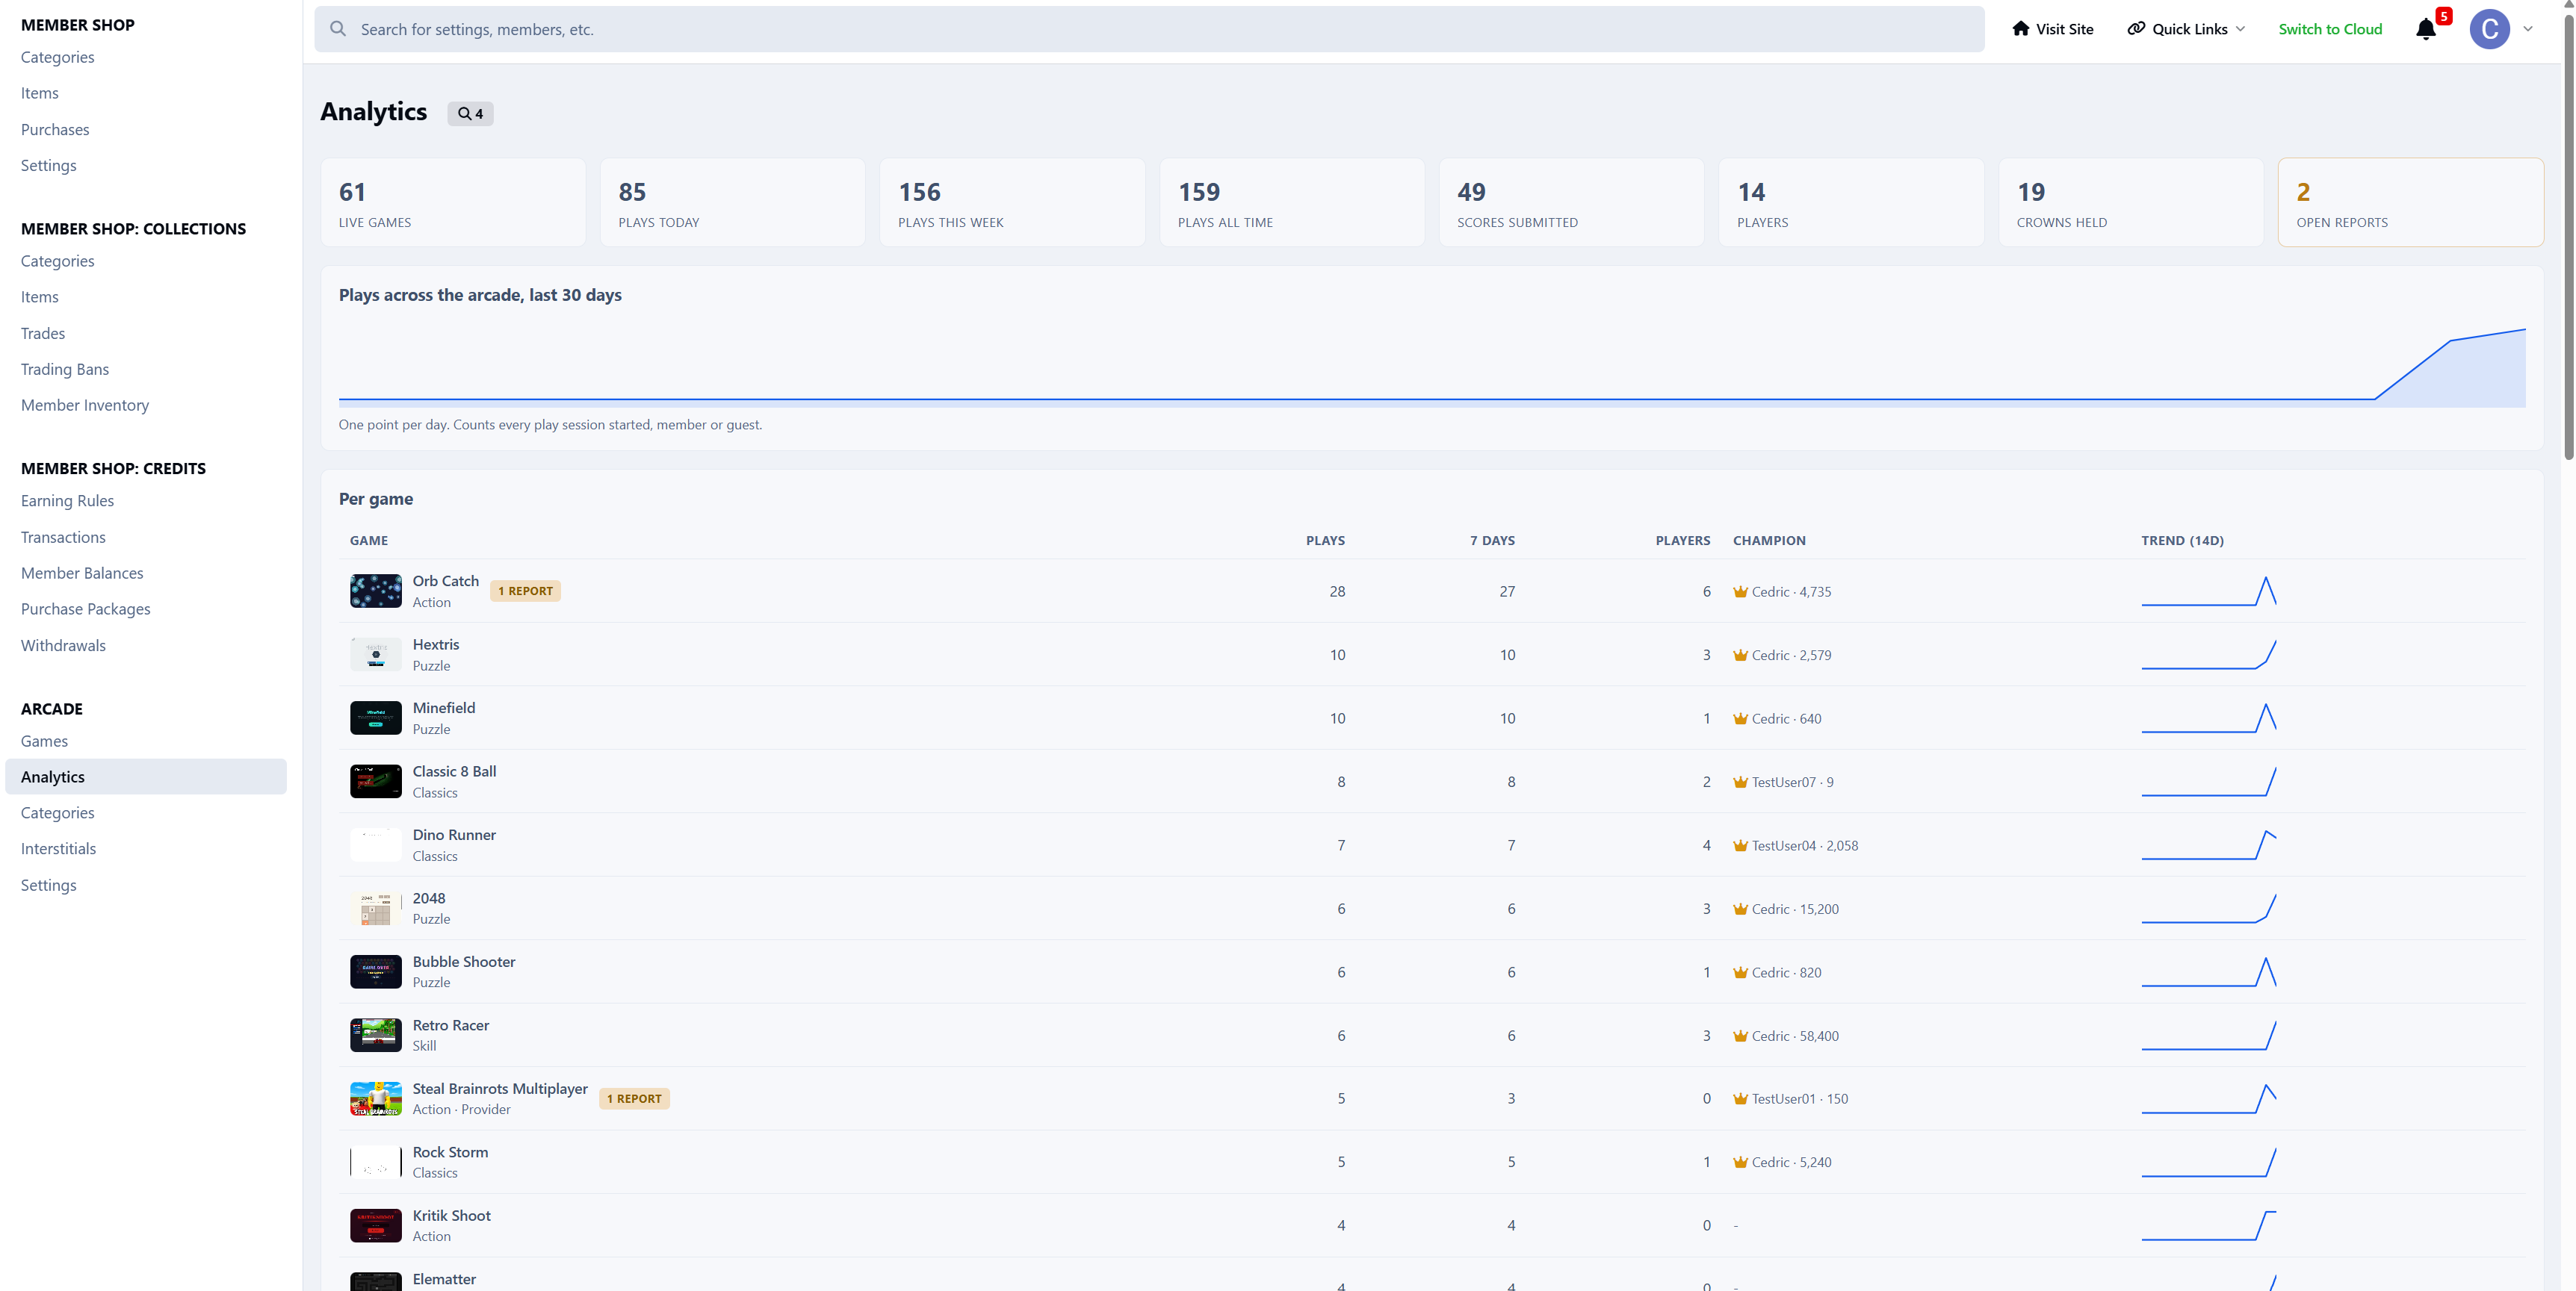Click the magnifier icon in search bar

coord(338,29)
